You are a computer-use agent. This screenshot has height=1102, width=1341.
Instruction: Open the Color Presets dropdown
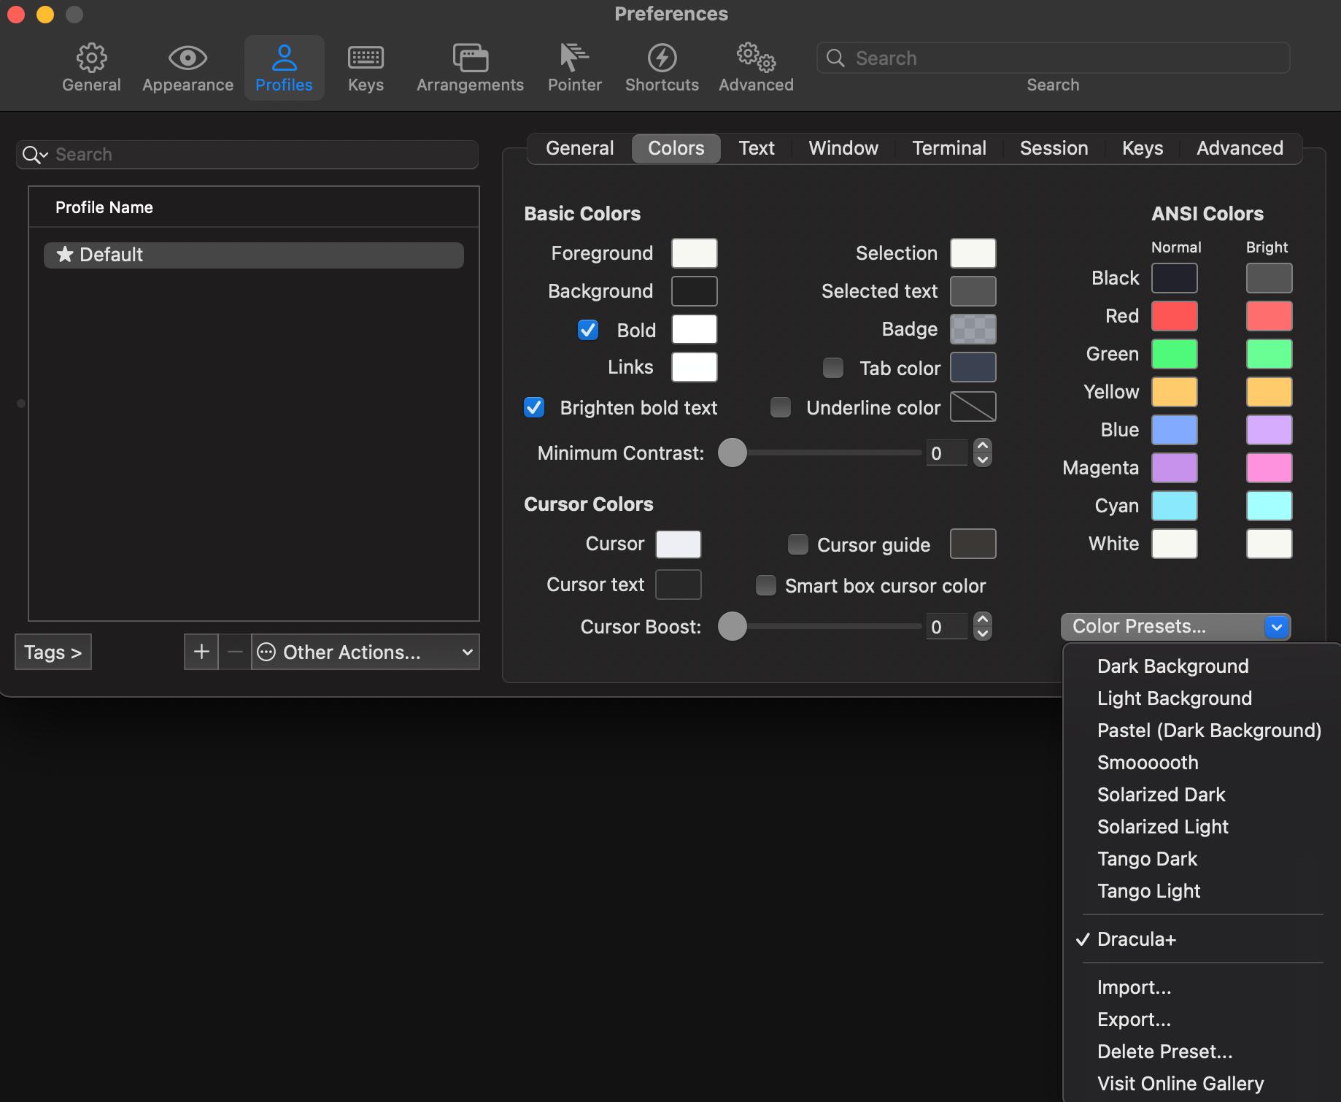tap(1176, 626)
